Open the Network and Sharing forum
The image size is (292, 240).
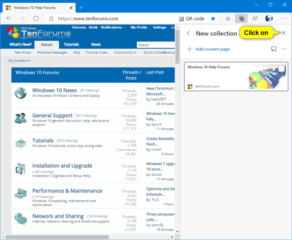[58, 216]
